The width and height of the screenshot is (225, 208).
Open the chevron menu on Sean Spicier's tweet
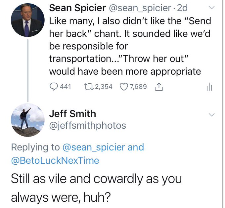211,8
